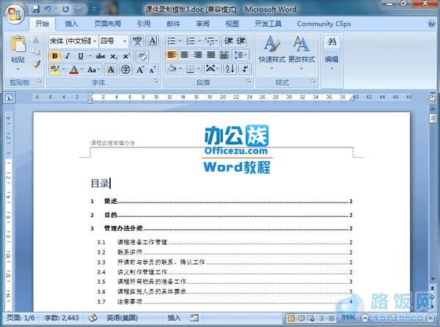Save the document from Quick Access toolbar

coord(36,10)
